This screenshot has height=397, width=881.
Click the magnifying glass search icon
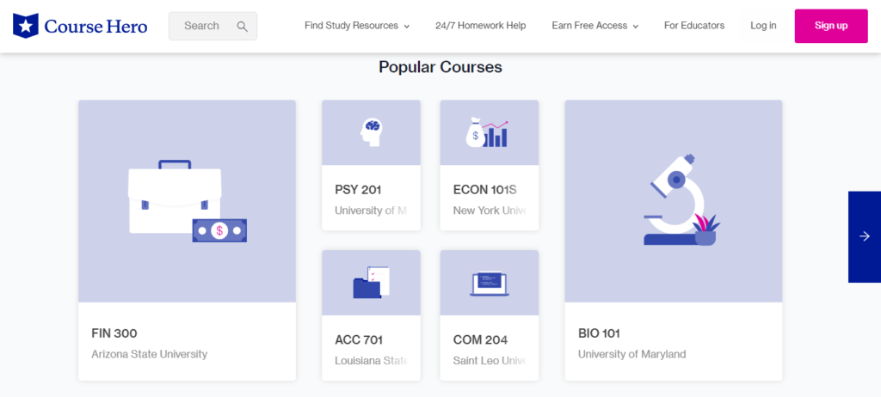pyautogui.click(x=243, y=26)
